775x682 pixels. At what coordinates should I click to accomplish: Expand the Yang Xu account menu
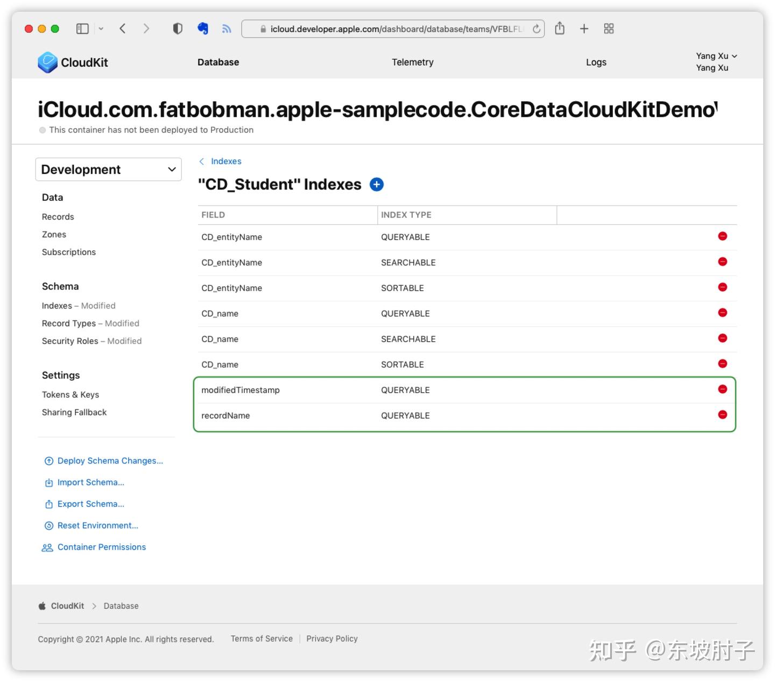(716, 56)
